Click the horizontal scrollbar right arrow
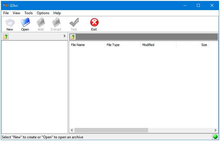This screenshot has width=220, height=141. coord(215,130)
